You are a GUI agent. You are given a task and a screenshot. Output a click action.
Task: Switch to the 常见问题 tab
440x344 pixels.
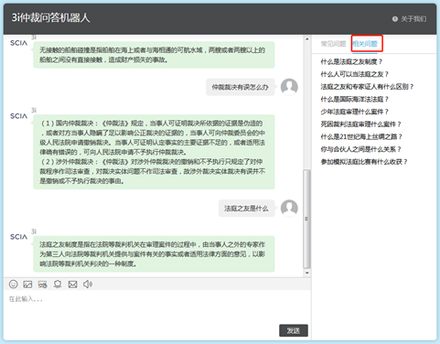tap(333, 44)
